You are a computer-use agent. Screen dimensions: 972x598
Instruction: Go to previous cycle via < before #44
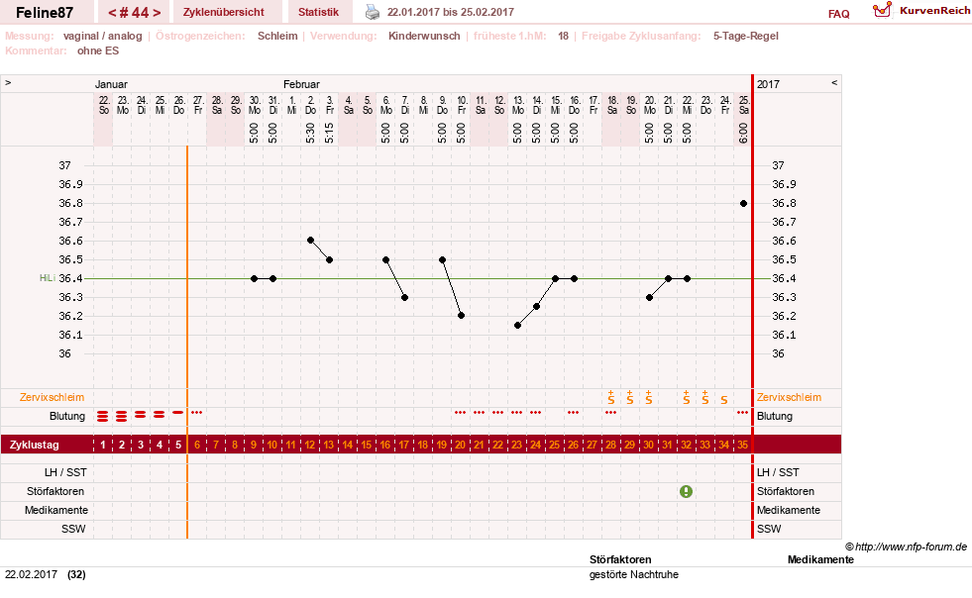click(x=112, y=13)
